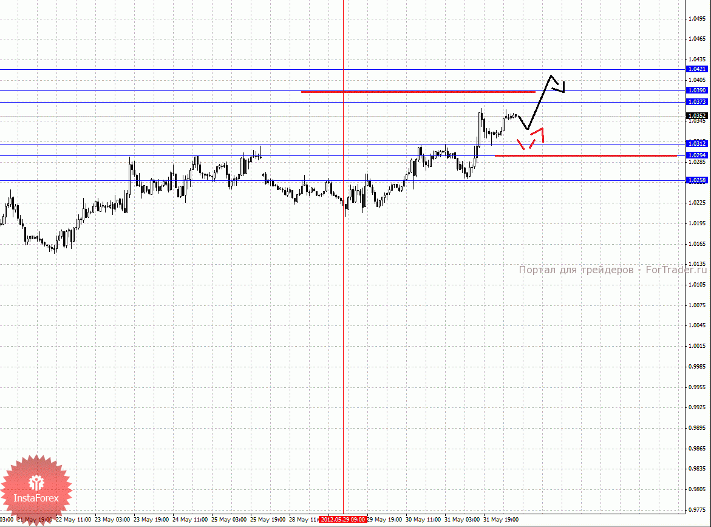Screen dimensions: 711x527
Task: Click the 23 May 19:00 time label
Action: [x=151, y=519]
